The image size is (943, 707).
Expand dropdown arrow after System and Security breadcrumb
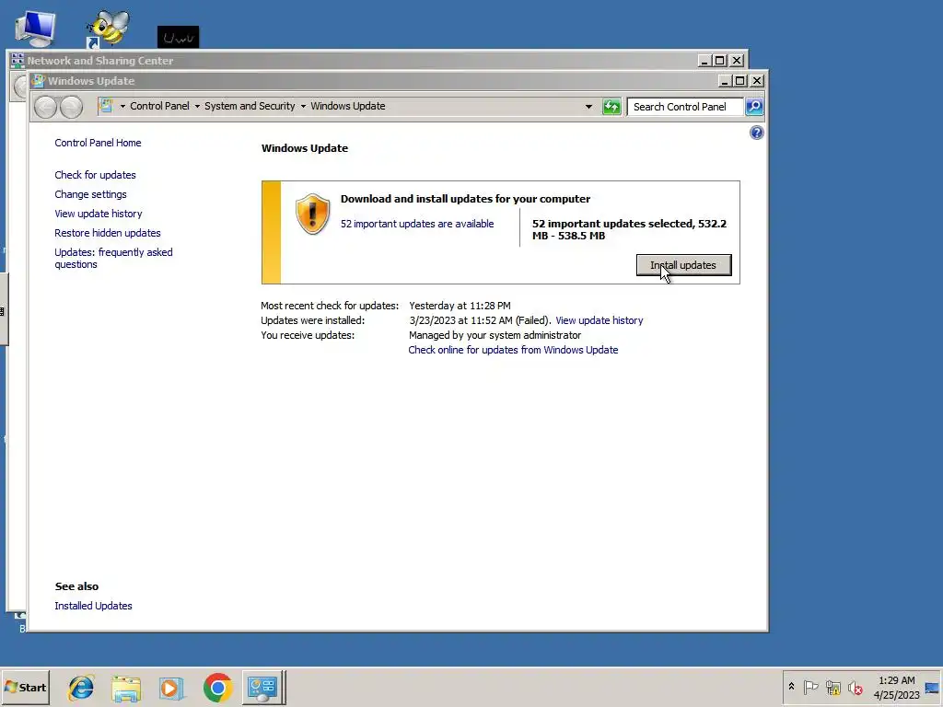pos(303,107)
